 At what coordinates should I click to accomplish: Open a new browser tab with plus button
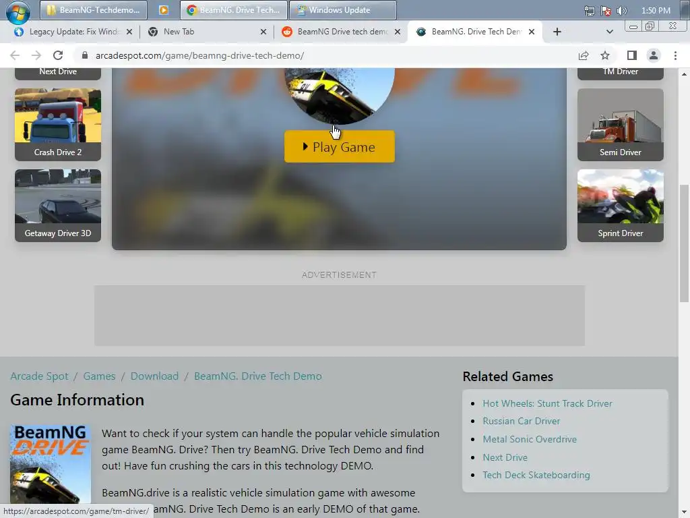click(557, 32)
